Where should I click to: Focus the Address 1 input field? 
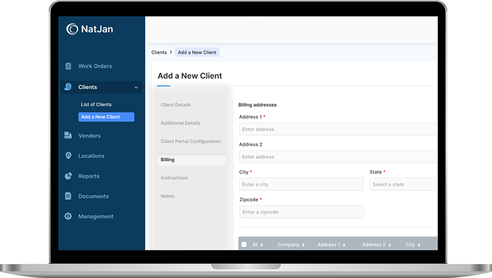tap(338, 129)
